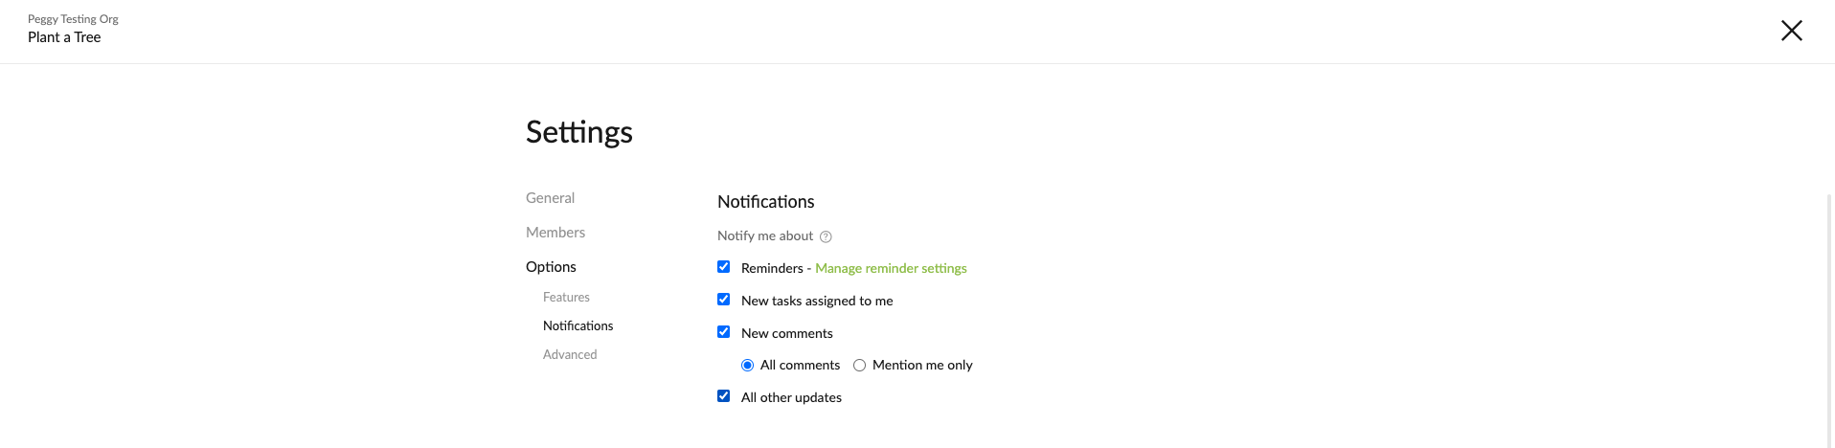Uncheck All other updates checkbox

click(x=724, y=396)
